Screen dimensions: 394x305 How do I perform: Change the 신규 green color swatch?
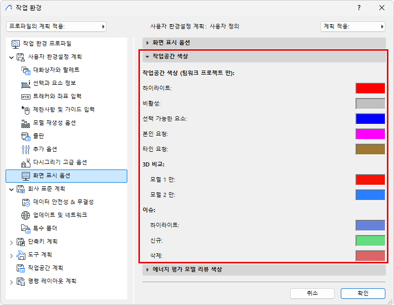click(x=370, y=241)
